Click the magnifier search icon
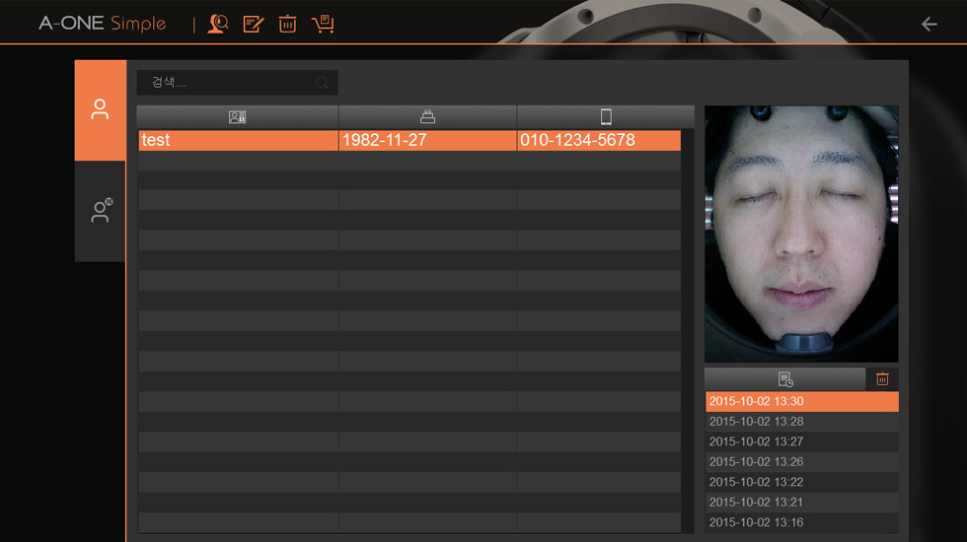Viewport: 967px width, 542px height. coord(322,83)
